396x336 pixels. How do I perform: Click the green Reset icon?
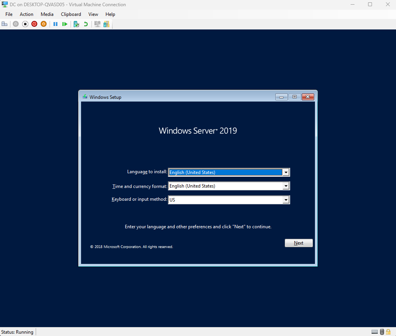[65, 24]
